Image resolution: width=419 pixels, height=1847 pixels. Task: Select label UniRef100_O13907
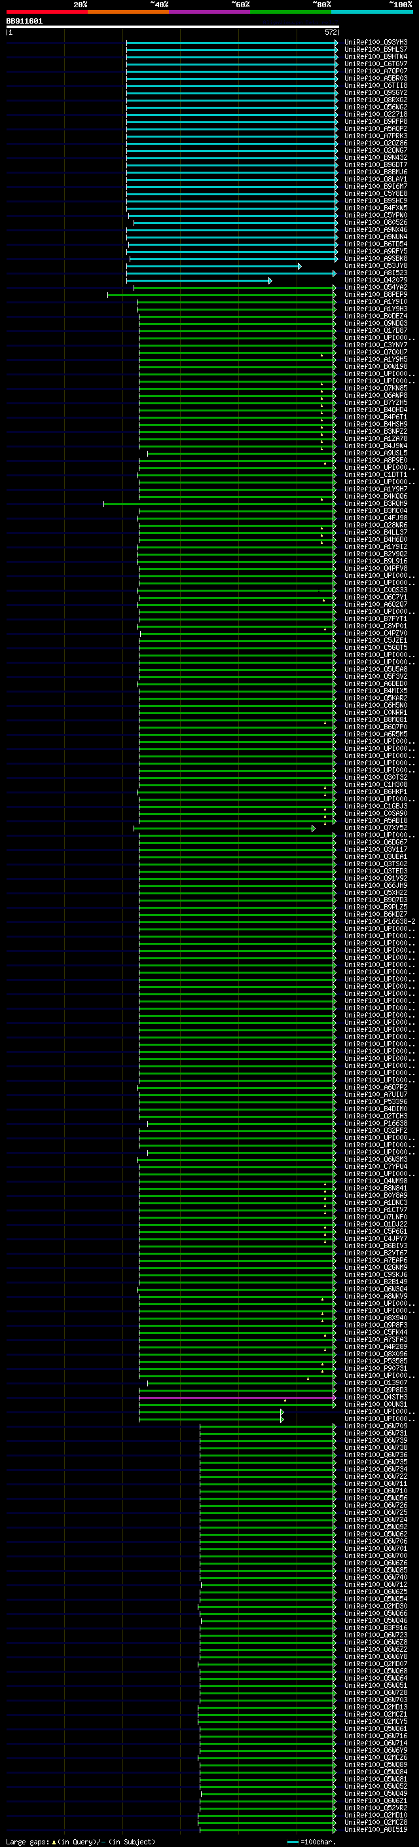click(376, 1382)
